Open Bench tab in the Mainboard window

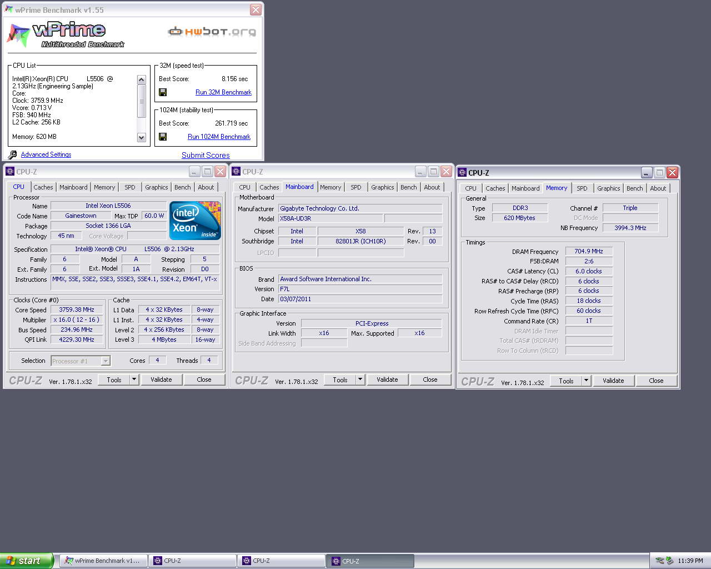click(409, 187)
